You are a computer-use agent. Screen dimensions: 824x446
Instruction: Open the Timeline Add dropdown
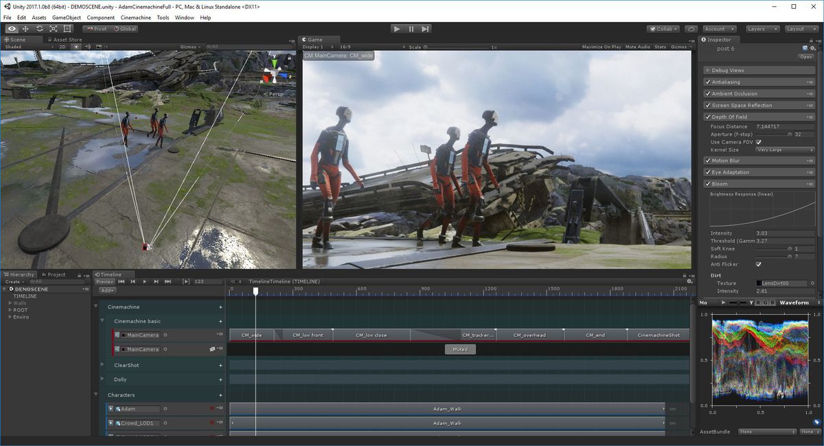pos(108,290)
